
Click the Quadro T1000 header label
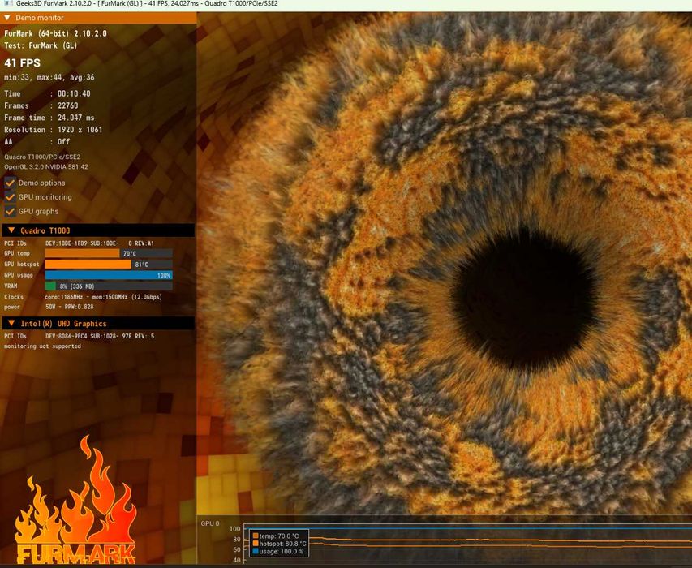click(45, 230)
